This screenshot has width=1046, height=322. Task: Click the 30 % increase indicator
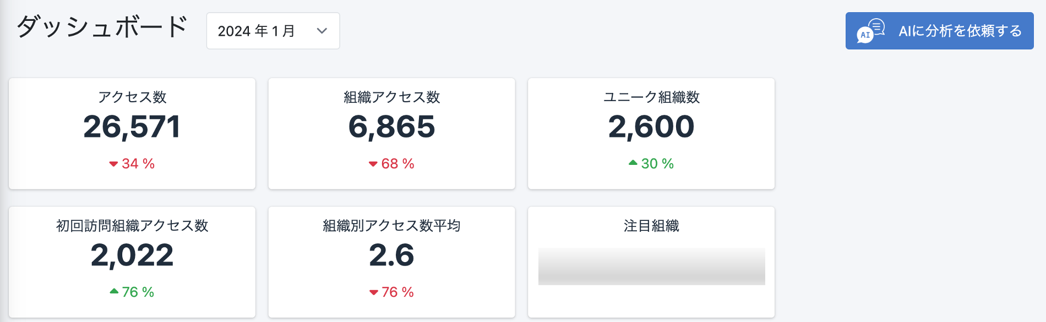click(651, 164)
